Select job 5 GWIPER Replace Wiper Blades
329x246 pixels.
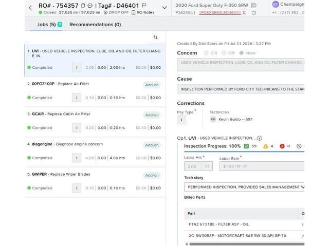tap(95, 182)
